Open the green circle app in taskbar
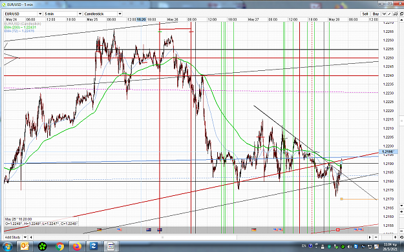The width and height of the screenshot is (404, 252). point(42,247)
